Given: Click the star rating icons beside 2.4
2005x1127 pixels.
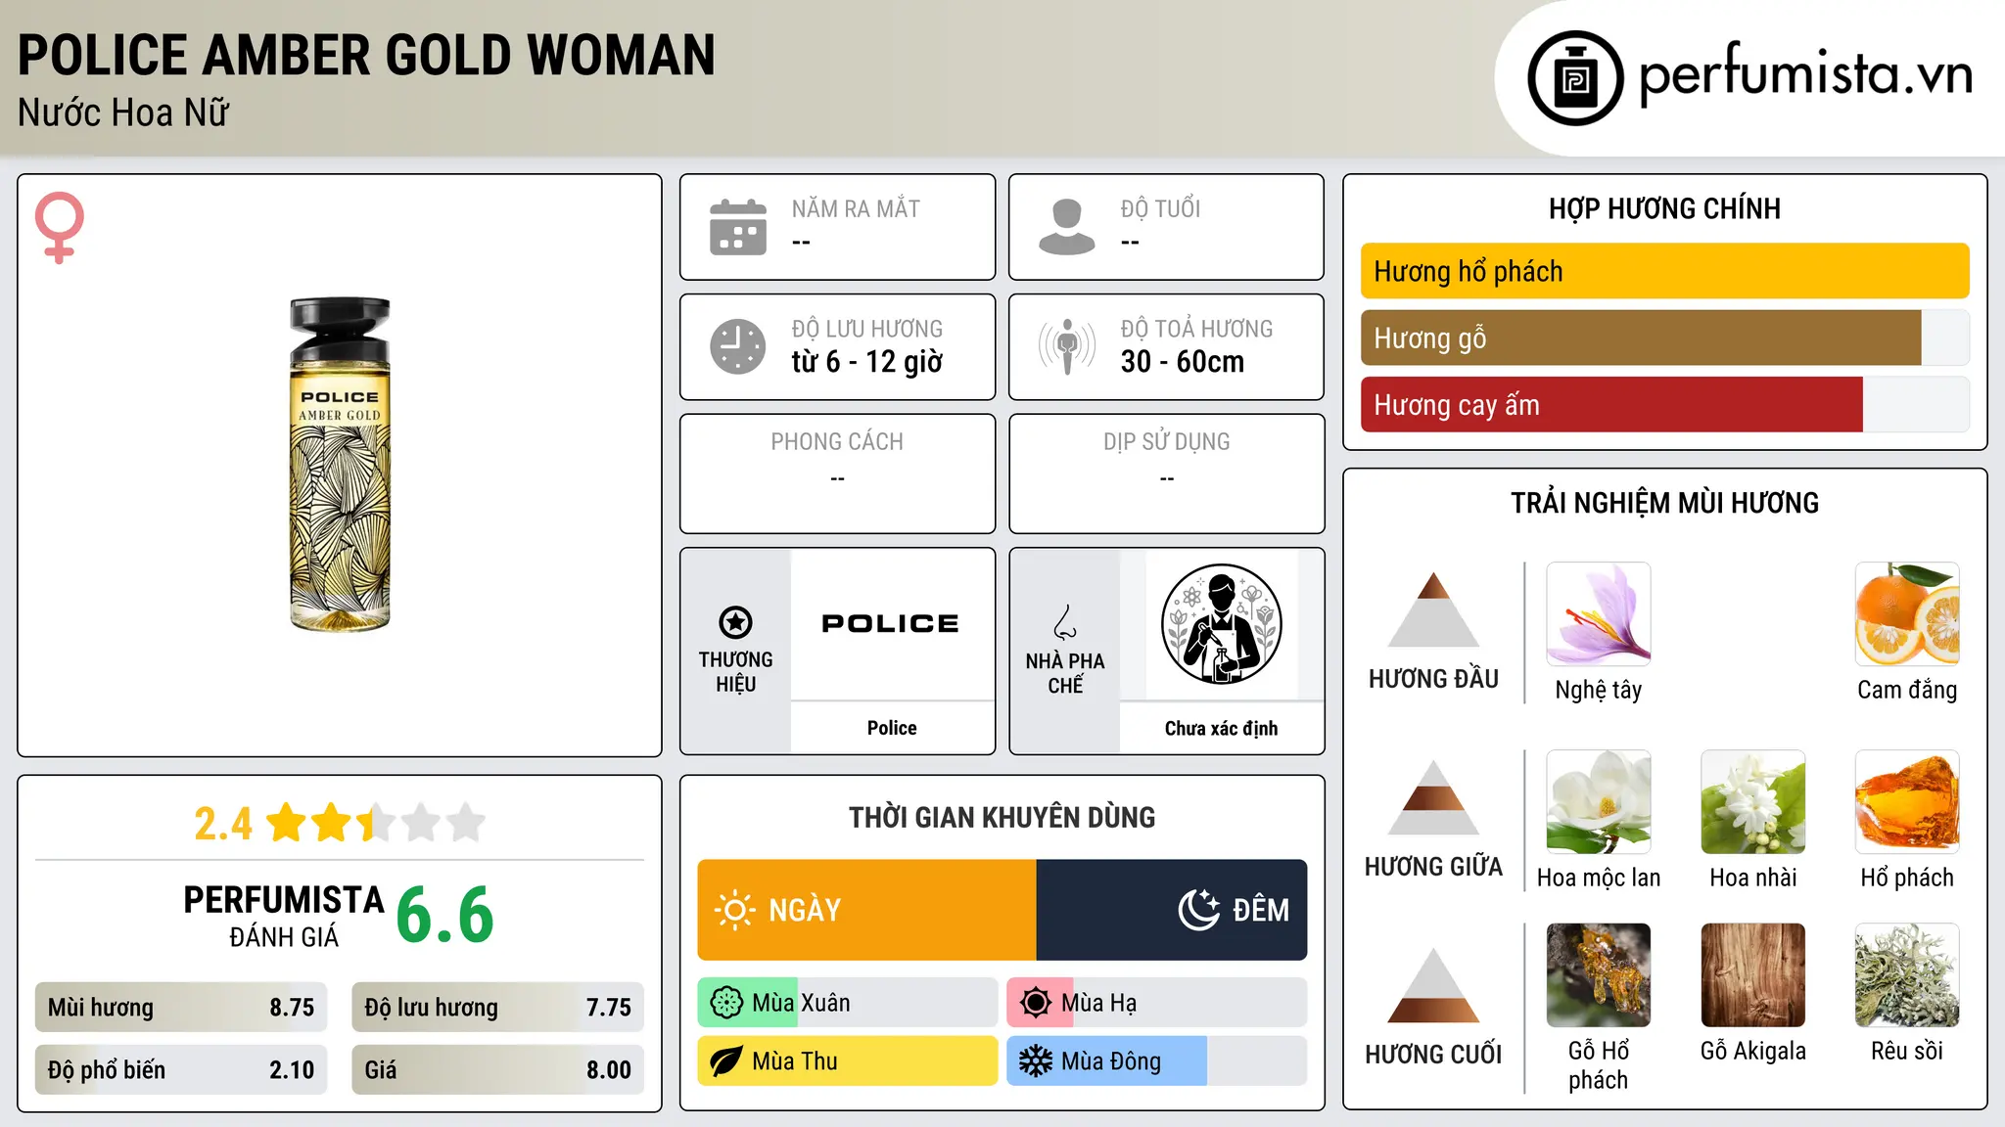Looking at the screenshot, I should point(376,823).
